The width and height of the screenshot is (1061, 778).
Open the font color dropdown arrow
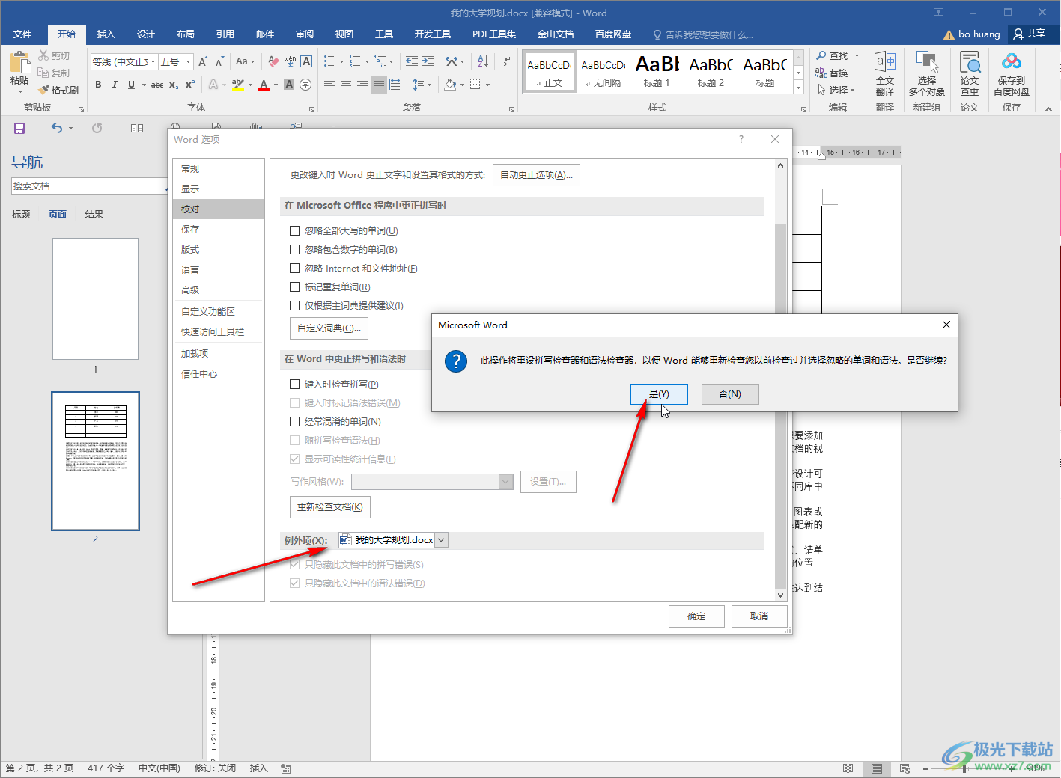click(x=276, y=85)
